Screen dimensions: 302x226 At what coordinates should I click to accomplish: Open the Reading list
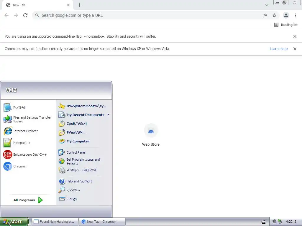coord(286,25)
